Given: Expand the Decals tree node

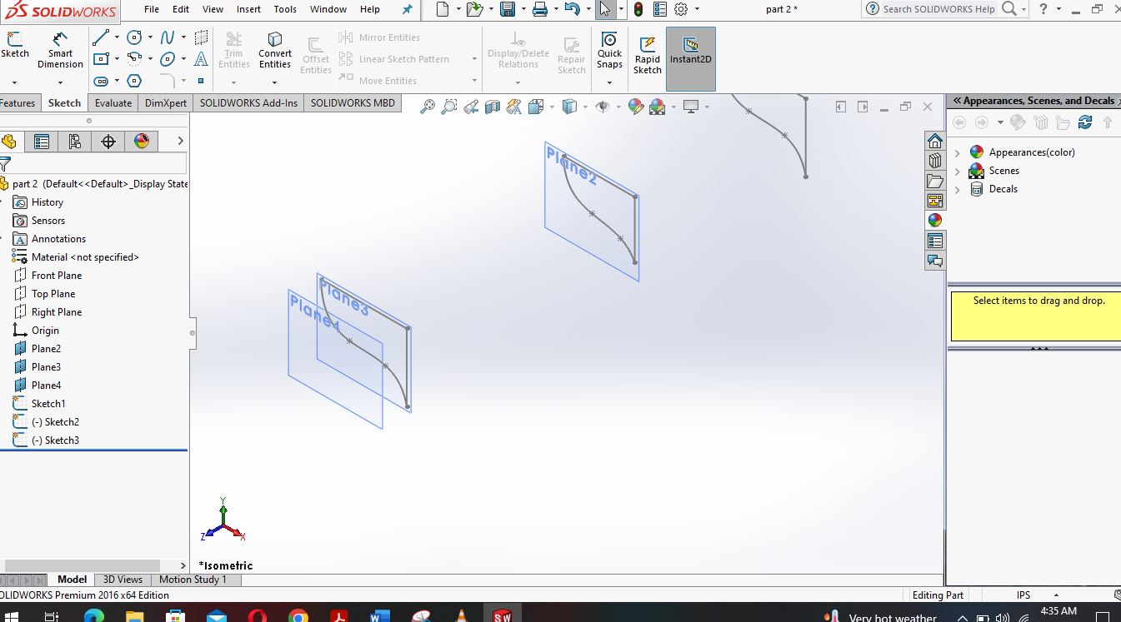Looking at the screenshot, I should point(957,189).
